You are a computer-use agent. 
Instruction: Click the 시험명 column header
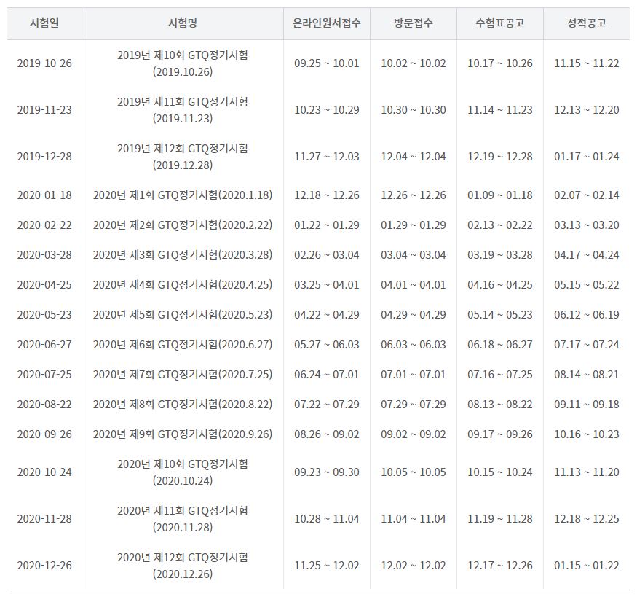point(183,23)
